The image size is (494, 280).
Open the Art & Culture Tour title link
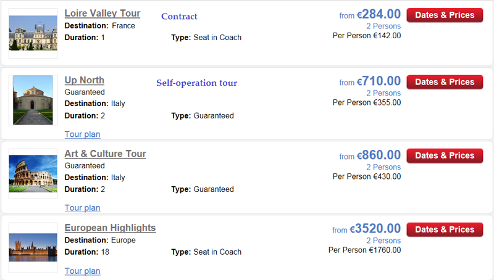(105, 154)
